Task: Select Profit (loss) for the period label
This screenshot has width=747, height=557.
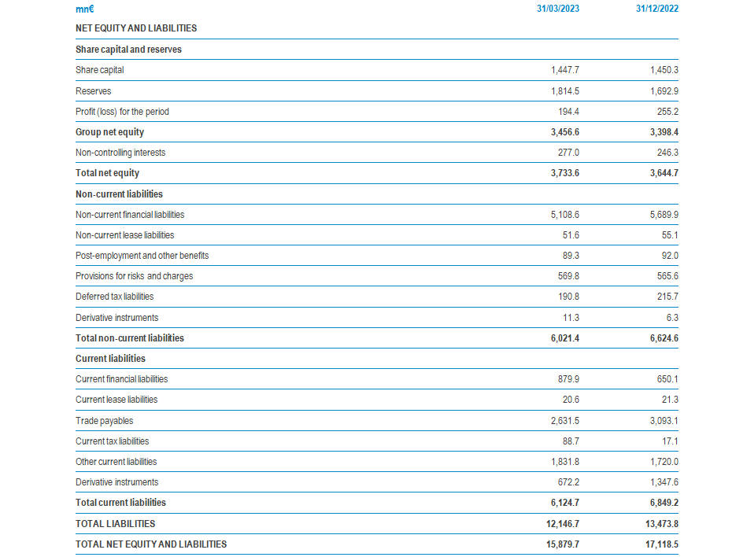Action: [x=123, y=112]
